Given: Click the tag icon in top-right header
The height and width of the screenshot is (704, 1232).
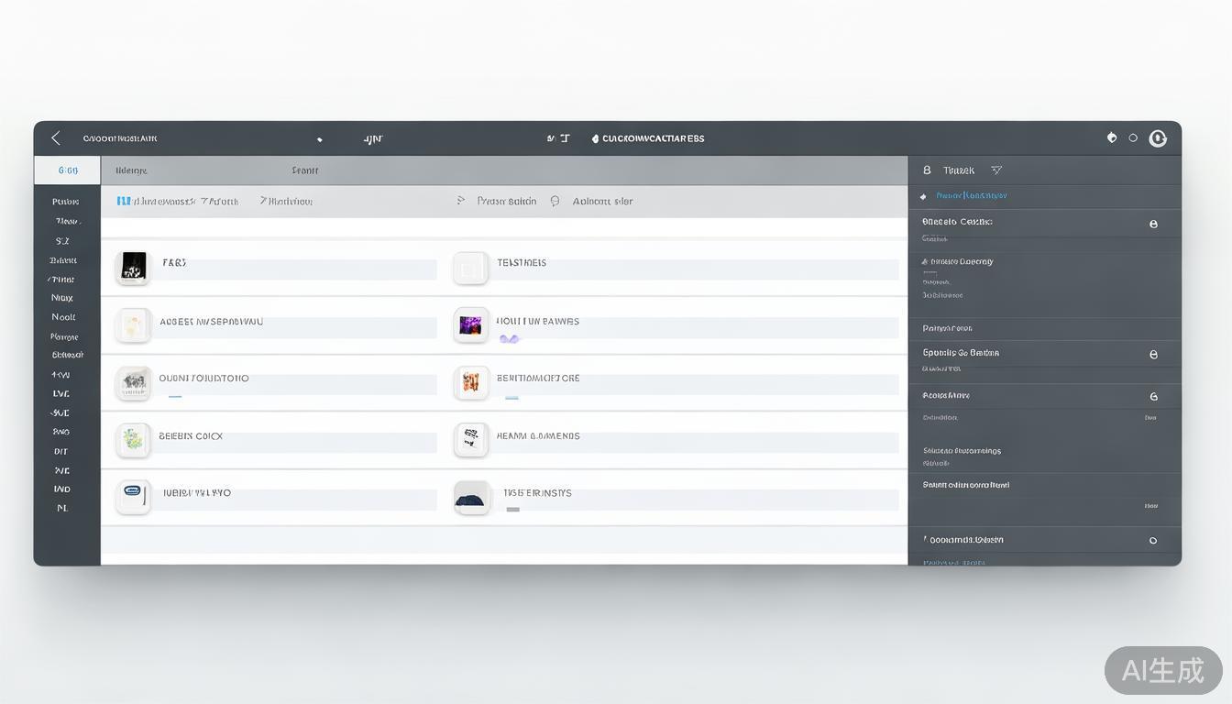Looking at the screenshot, I should click(1112, 137).
